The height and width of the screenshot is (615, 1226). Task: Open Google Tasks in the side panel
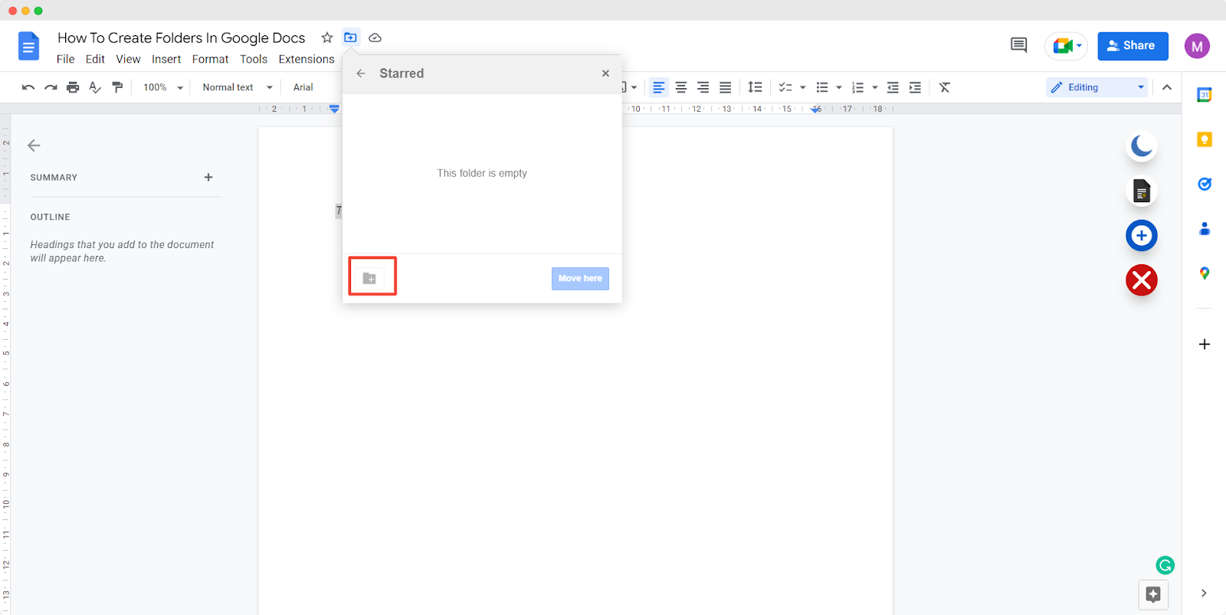click(1205, 184)
